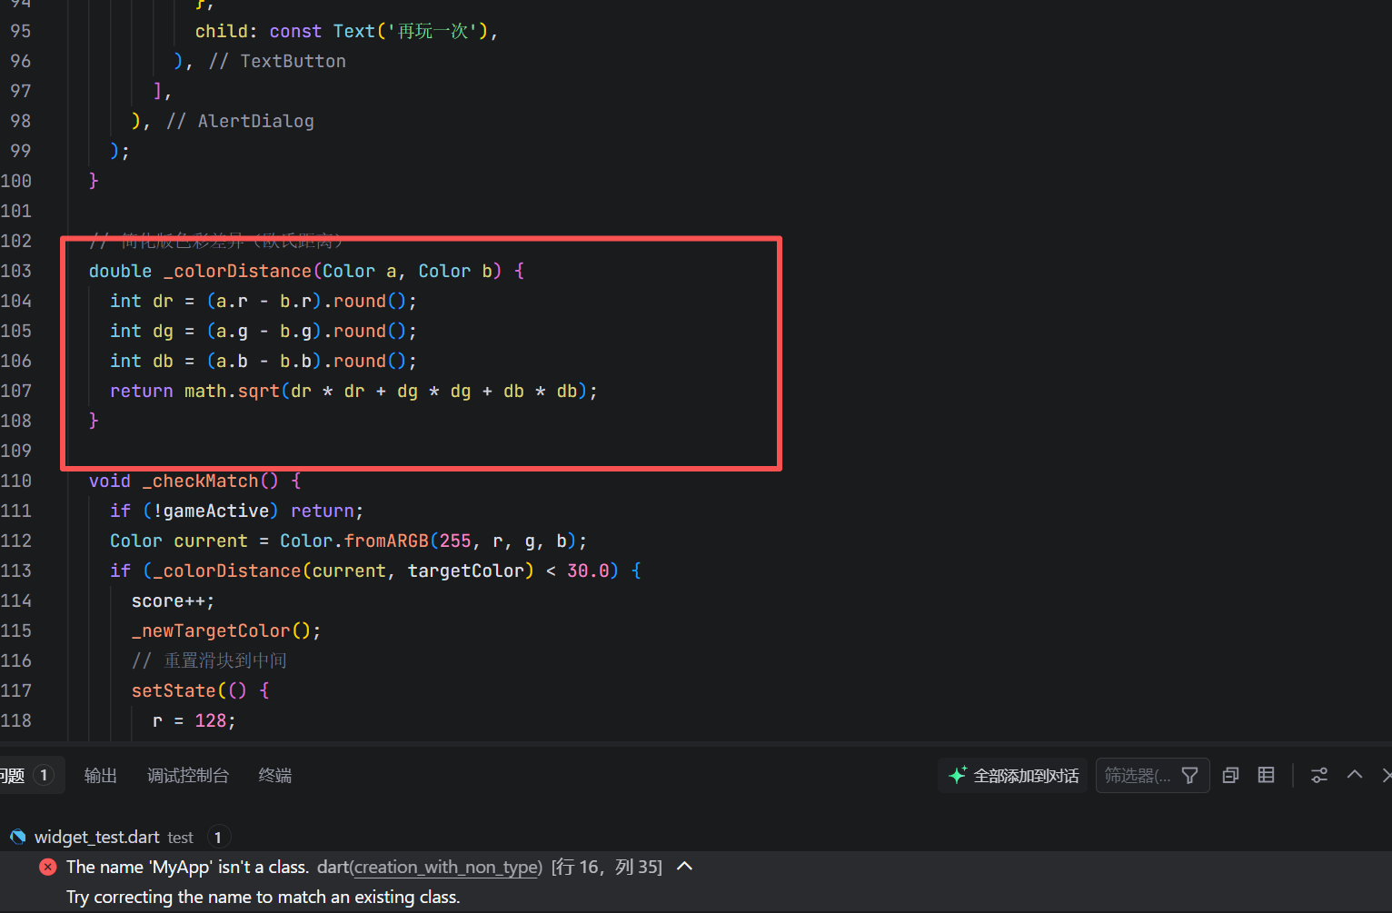Screen dimensions: 1392x913
Task: Click the "int dg = (a.g - b.g).round();" line
Action: click(x=263, y=331)
